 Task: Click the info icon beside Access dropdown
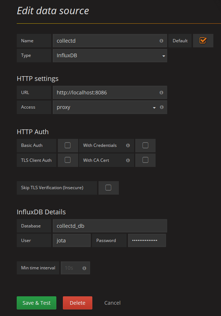(x=162, y=107)
